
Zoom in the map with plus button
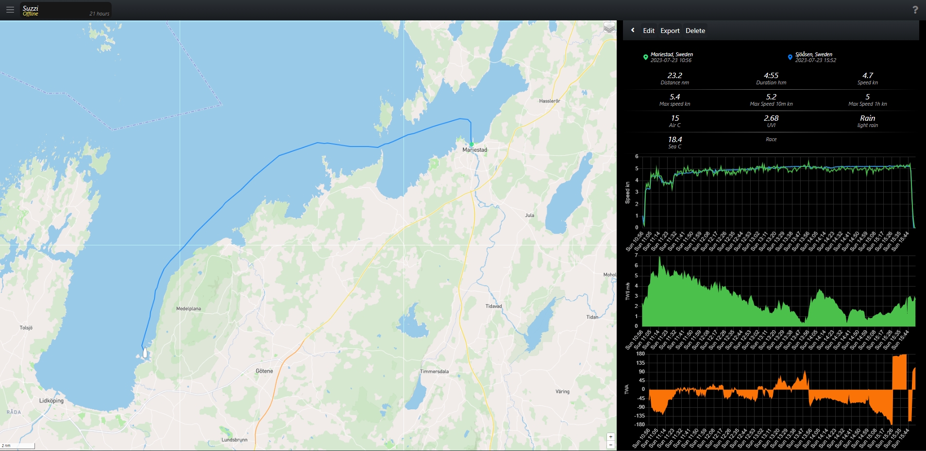[x=610, y=437]
